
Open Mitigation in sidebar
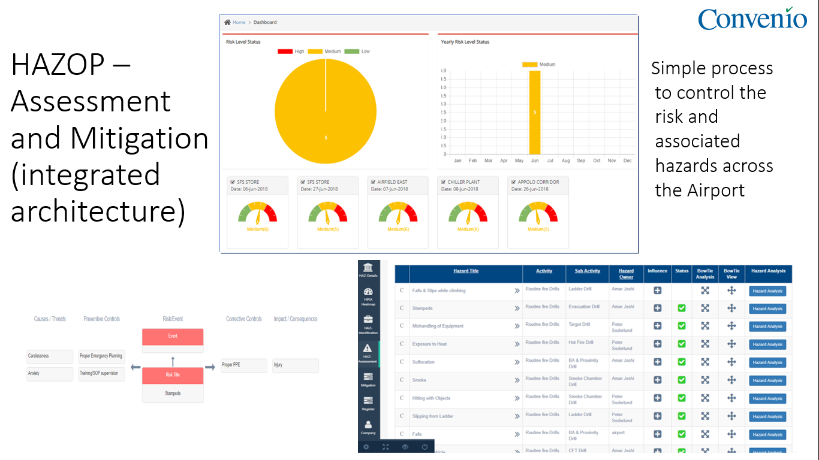coord(368,380)
